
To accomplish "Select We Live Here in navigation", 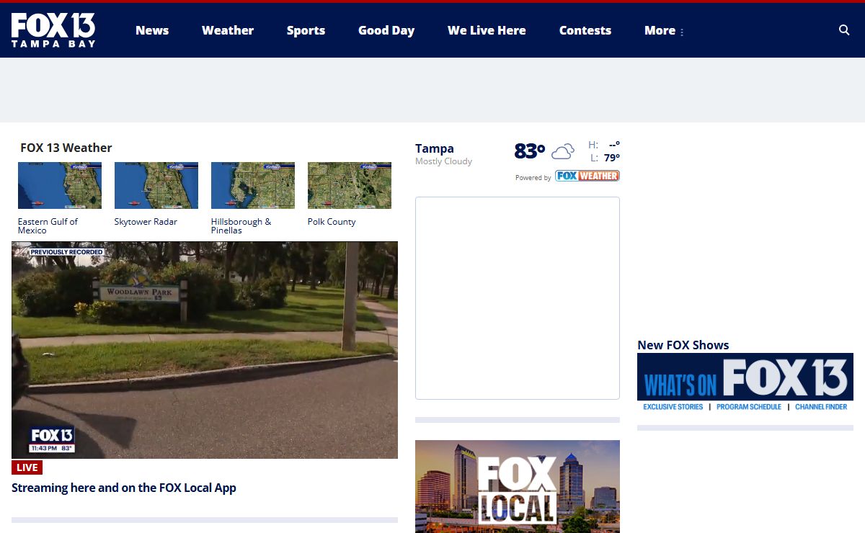I will pos(487,30).
